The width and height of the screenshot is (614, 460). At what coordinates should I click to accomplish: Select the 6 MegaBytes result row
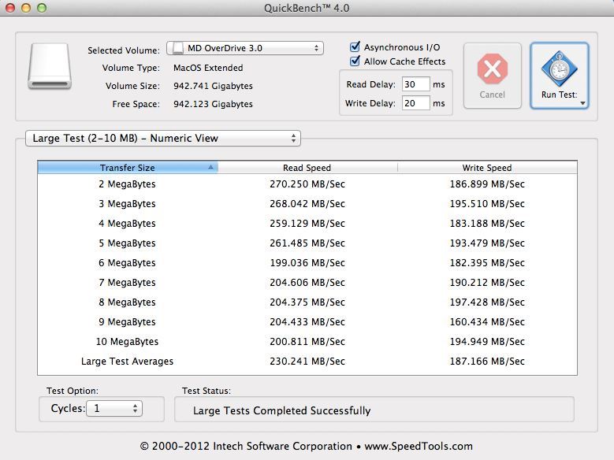307,263
